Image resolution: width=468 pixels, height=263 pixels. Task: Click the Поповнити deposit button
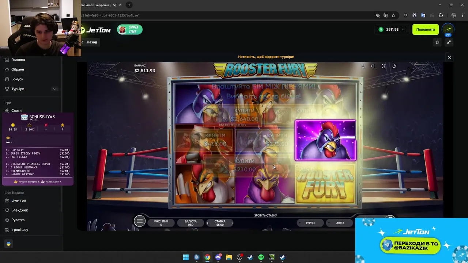pyautogui.click(x=426, y=30)
